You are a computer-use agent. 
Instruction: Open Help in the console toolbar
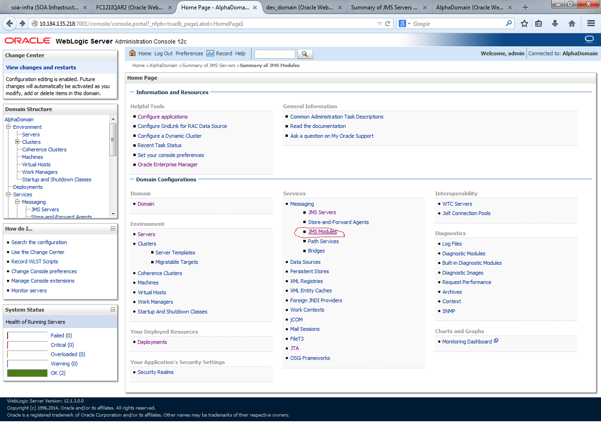240,53
